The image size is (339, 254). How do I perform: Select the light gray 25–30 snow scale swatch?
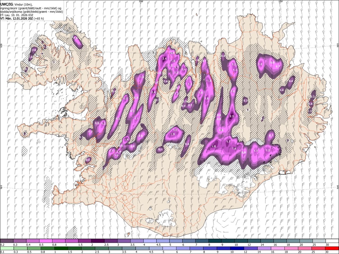(x=319, y=241)
